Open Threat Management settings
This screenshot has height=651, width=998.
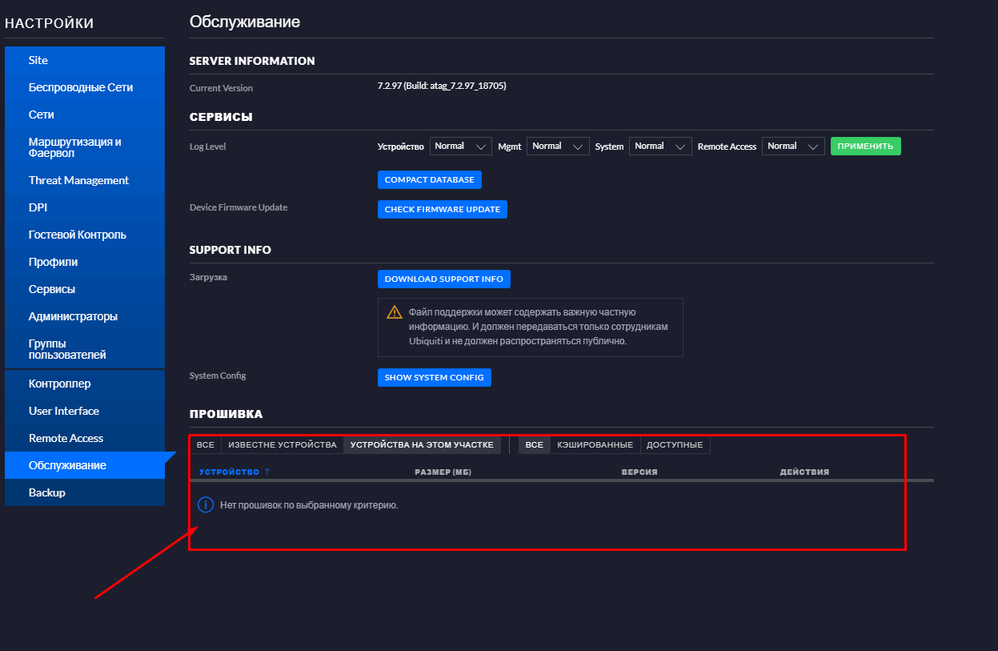(x=85, y=180)
